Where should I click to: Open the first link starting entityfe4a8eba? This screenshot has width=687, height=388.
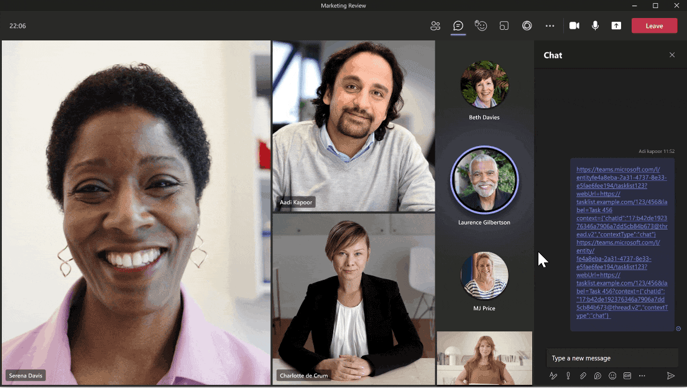[622, 201]
